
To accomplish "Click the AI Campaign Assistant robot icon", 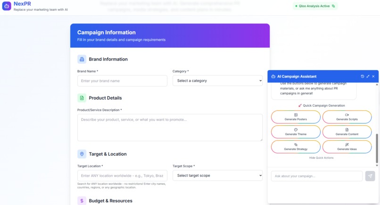I will tap(273, 76).
